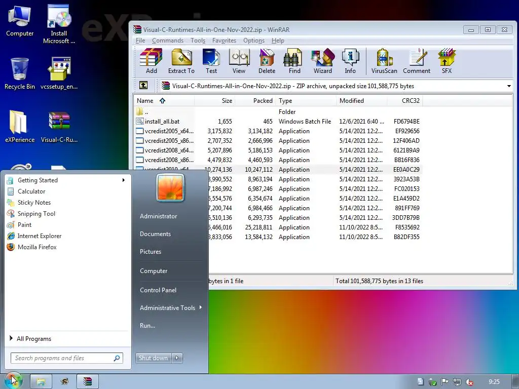Viewport: 519px width, 389px height.
Task: Click the Add toolbar icon in WinRAR
Action: point(151,61)
